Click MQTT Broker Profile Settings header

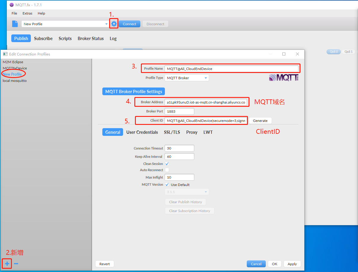point(134,92)
